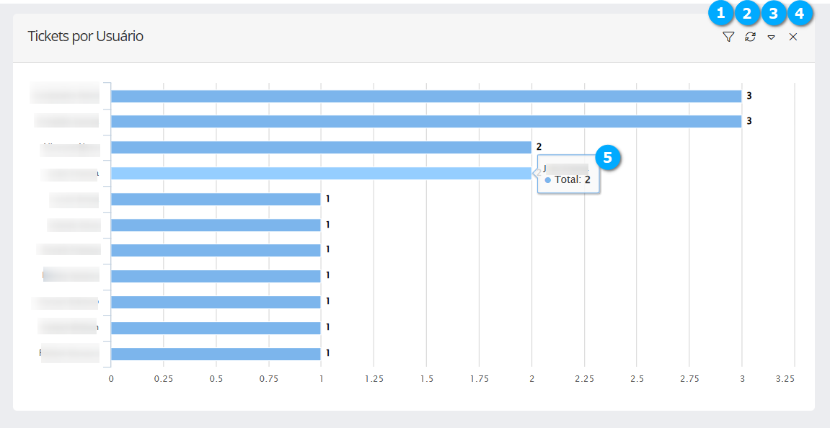Click the 3.25 x-axis label
Screen dimensions: 830x428
tap(785, 379)
